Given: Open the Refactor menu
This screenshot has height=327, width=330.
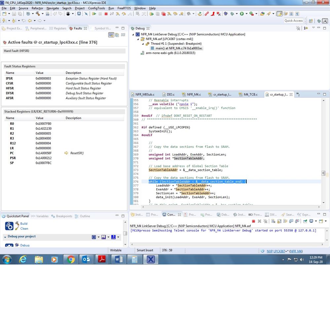Looking at the screenshot, I should tap(37, 8).
